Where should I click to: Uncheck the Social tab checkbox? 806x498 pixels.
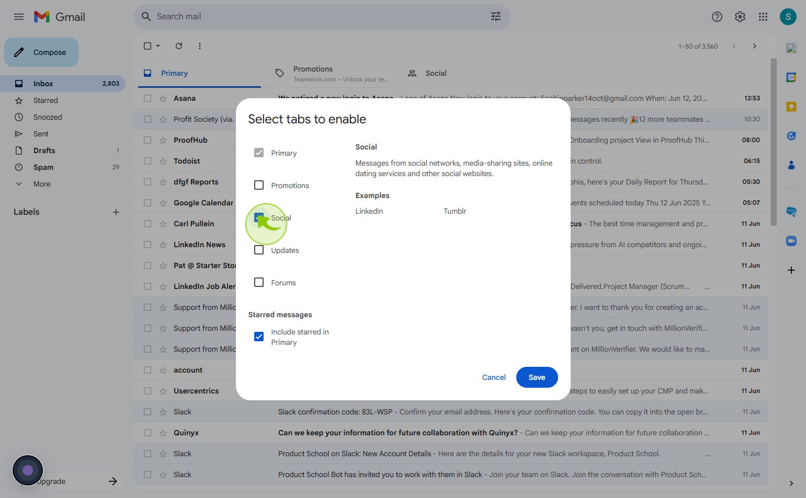259,217
